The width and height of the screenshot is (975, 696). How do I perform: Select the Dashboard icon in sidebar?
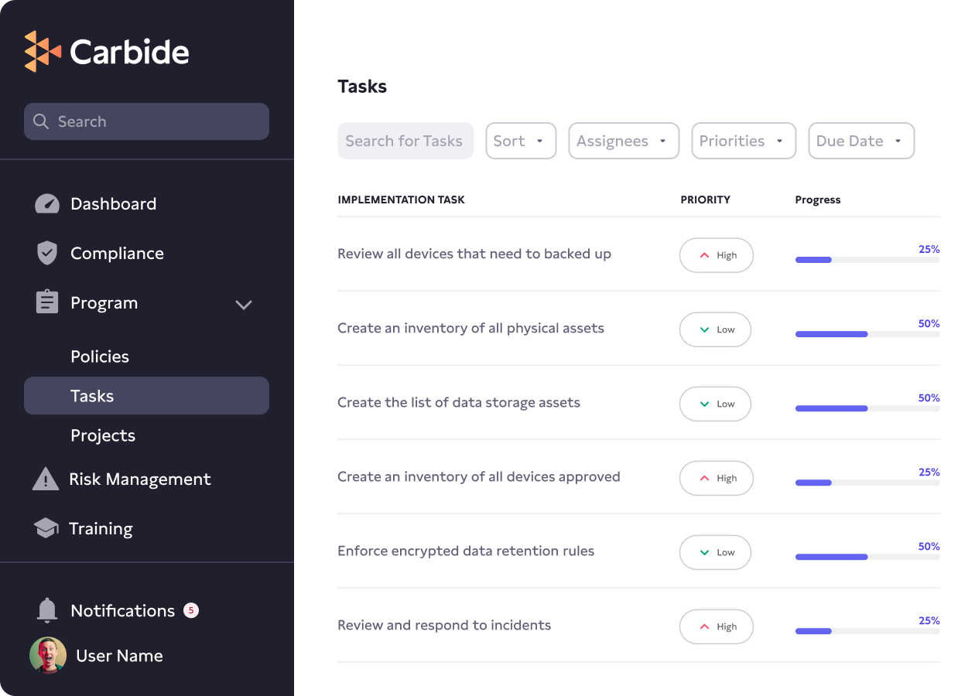point(47,203)
